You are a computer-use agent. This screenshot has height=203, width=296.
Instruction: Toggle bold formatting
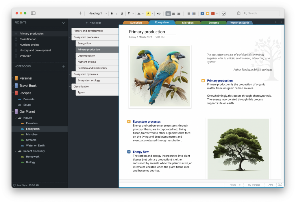(112, 13)
